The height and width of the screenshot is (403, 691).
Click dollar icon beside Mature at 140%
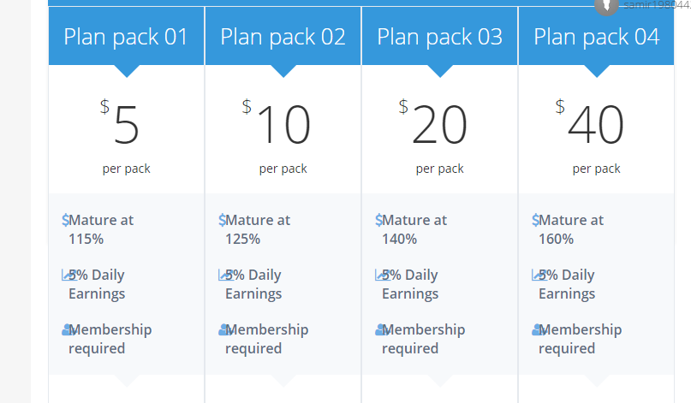pos(378,220)
